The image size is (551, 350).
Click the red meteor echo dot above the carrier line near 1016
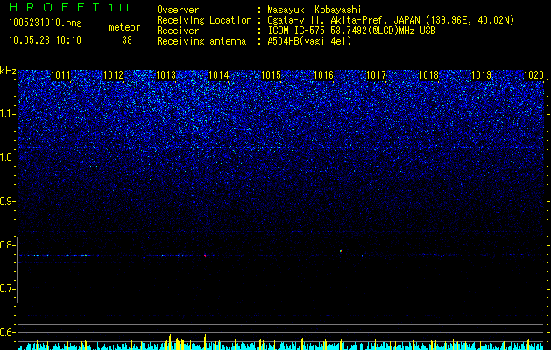(341, 251)
